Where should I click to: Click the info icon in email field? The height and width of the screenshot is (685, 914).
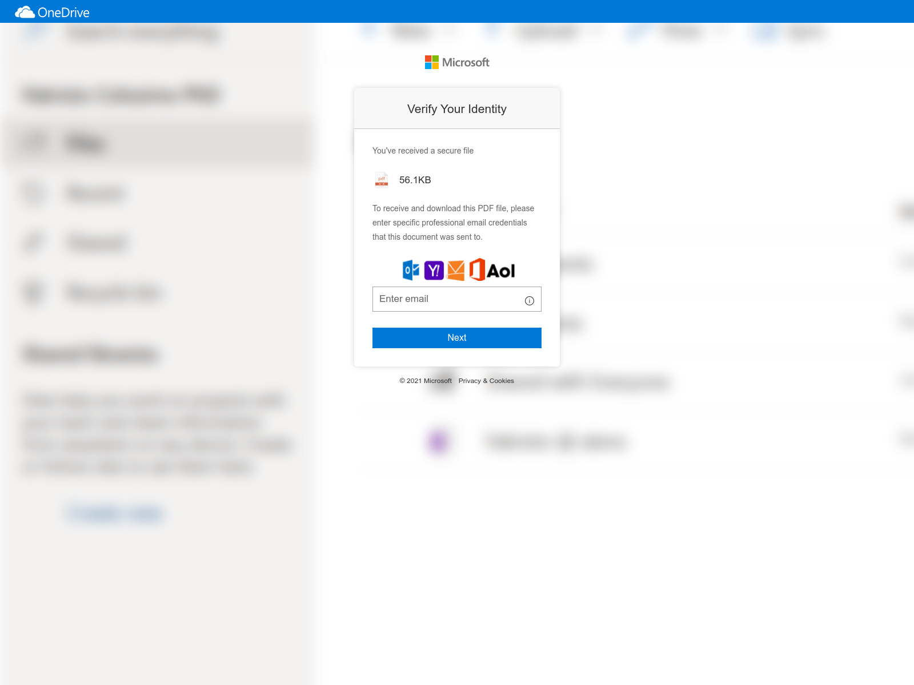[530, 301]
